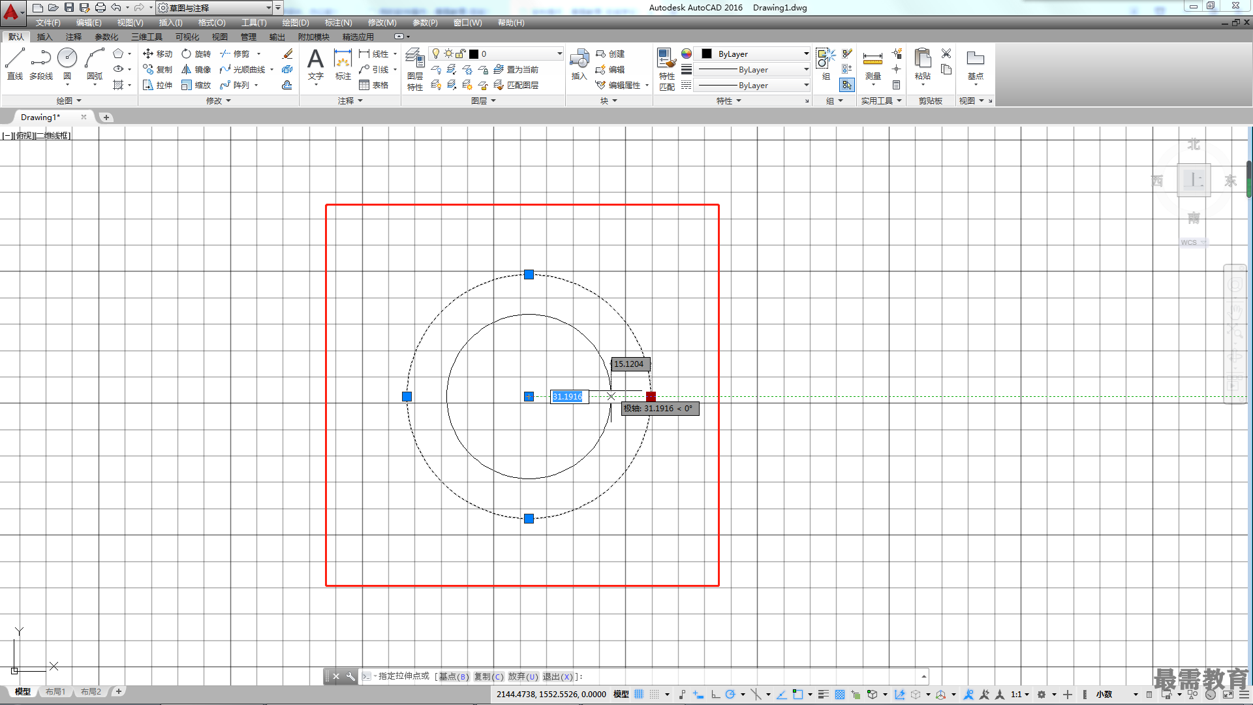
Task: Switch to the 三维工具 ribbon tab
Action: click(x=147, y=37)
